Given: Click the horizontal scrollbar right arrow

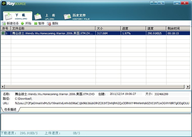Looking at the screenshot, I should [x=188, y=87].
